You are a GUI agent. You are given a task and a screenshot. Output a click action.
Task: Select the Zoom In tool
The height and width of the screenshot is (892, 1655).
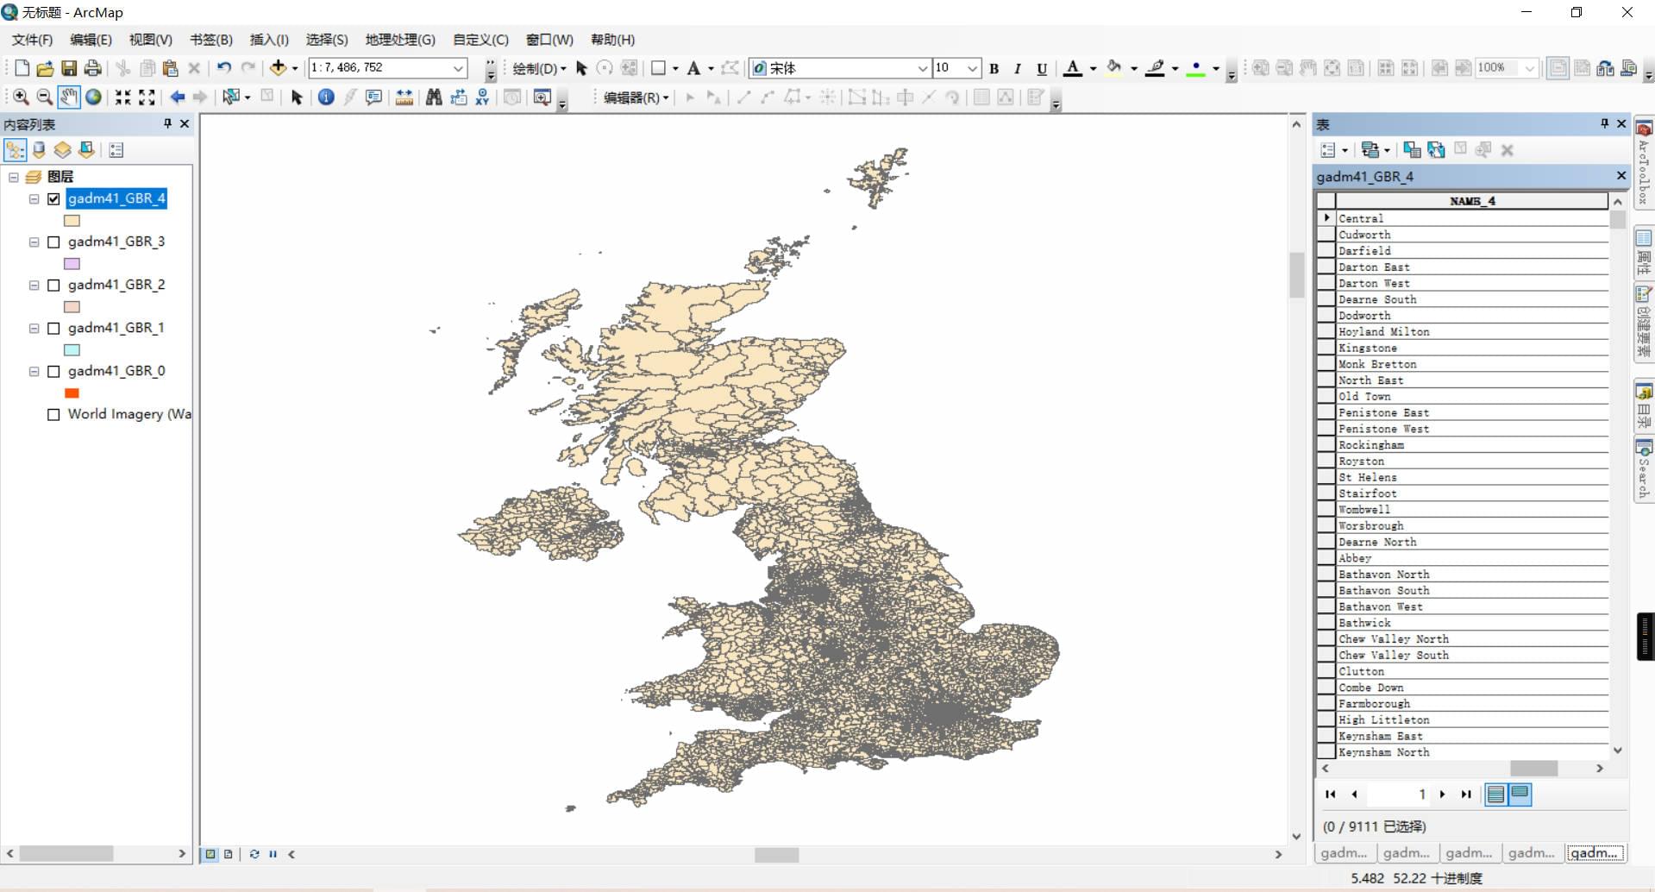pyautogui.click(x=21, y=97)
